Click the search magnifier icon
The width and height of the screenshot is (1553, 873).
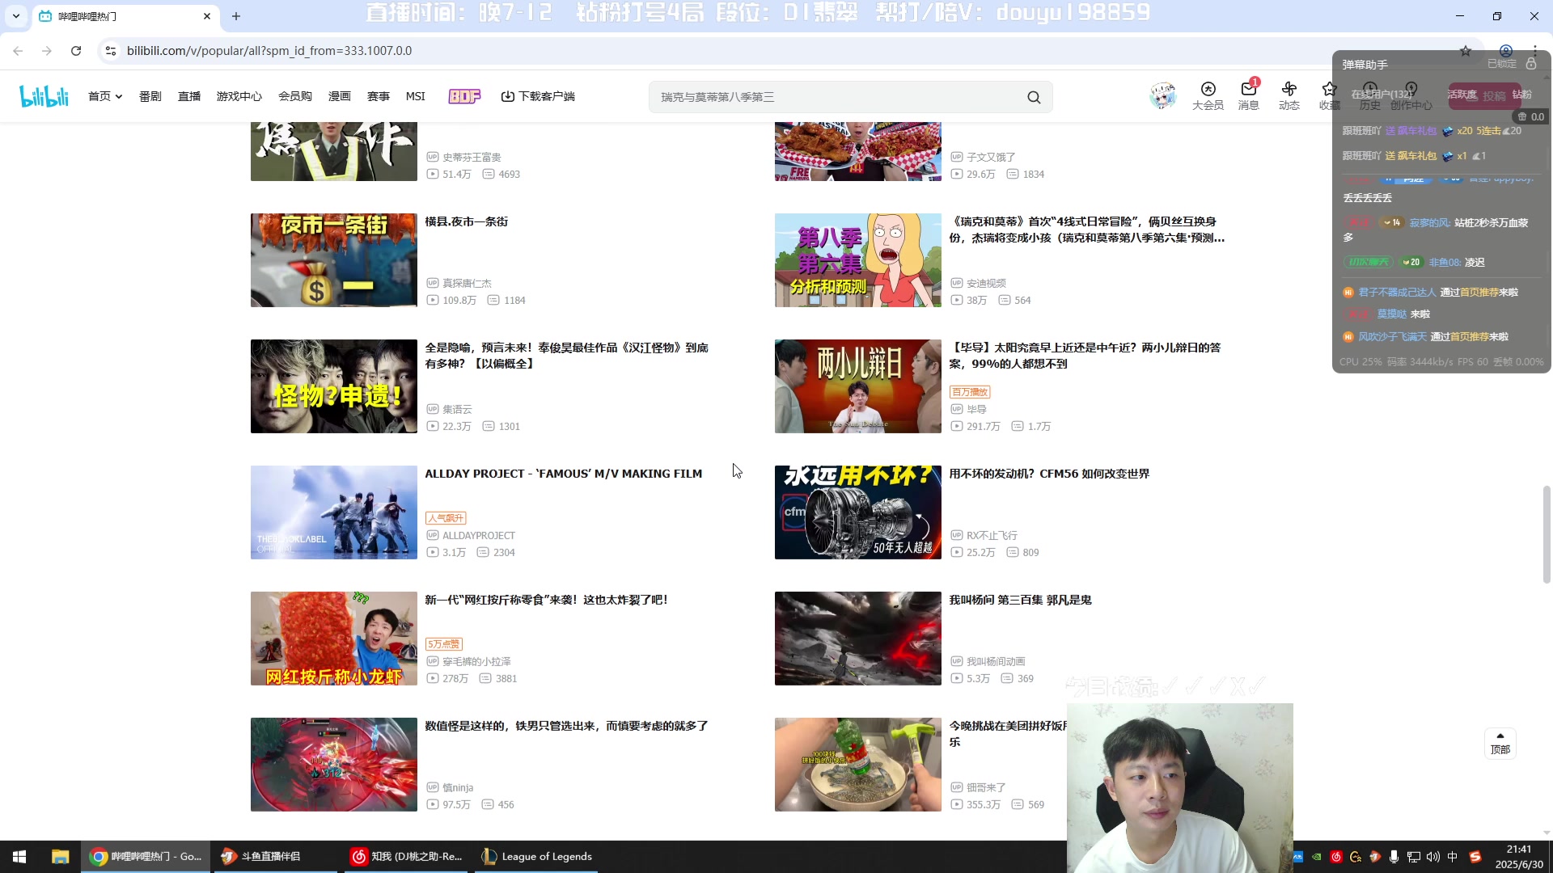(1034, 97)
